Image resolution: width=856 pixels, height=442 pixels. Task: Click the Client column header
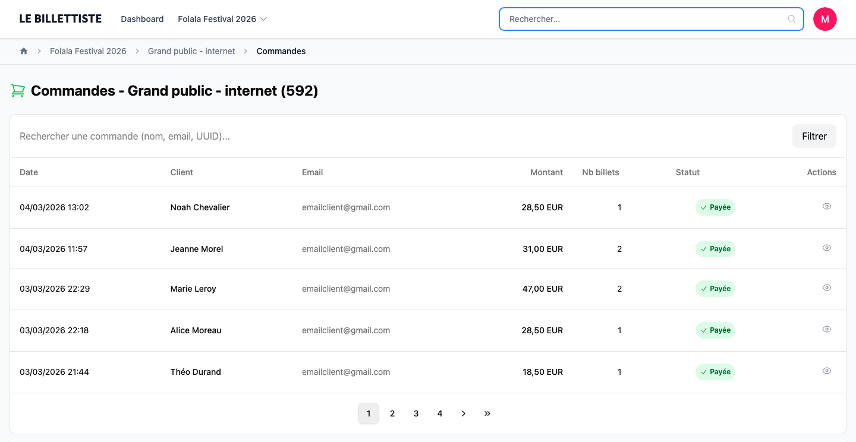(182, 172)
